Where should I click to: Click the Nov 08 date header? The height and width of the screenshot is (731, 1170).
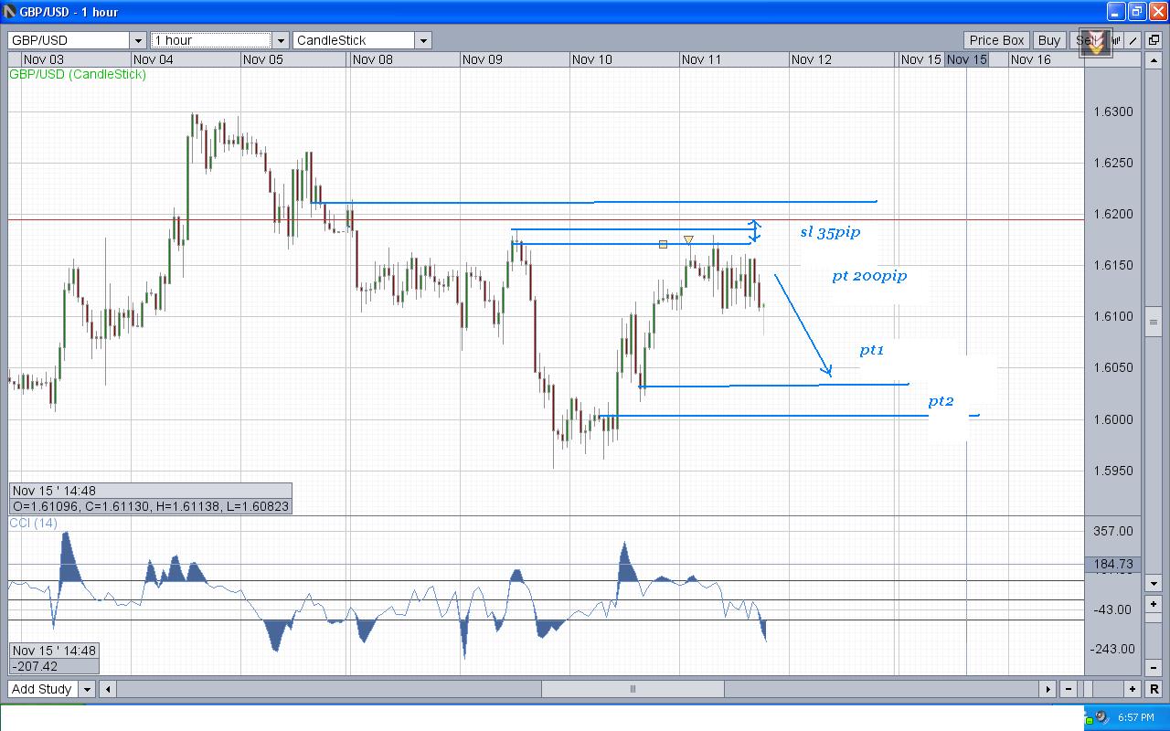(372, 59)
